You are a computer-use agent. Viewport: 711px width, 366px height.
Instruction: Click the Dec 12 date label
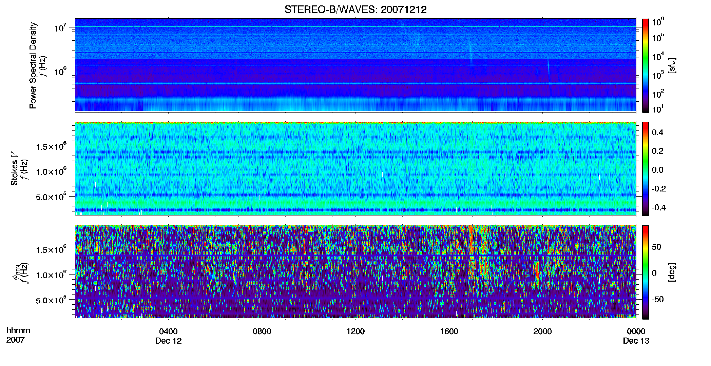[x=168, y=341]
